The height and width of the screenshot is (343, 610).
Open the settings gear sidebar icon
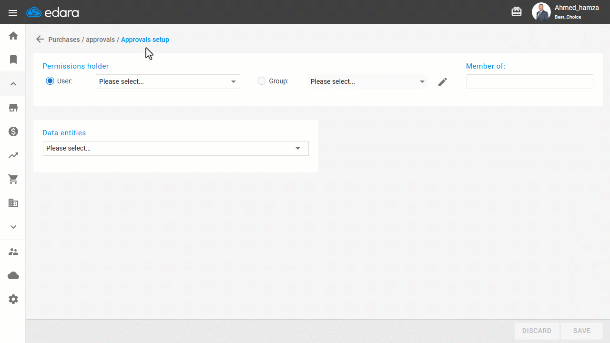click(x=13, y=299)
